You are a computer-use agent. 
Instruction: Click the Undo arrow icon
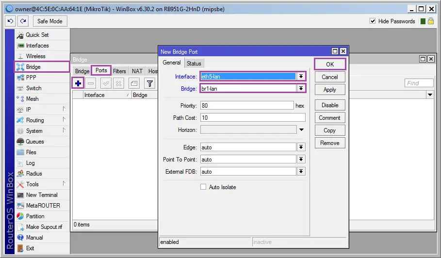[x=10, y=21]
